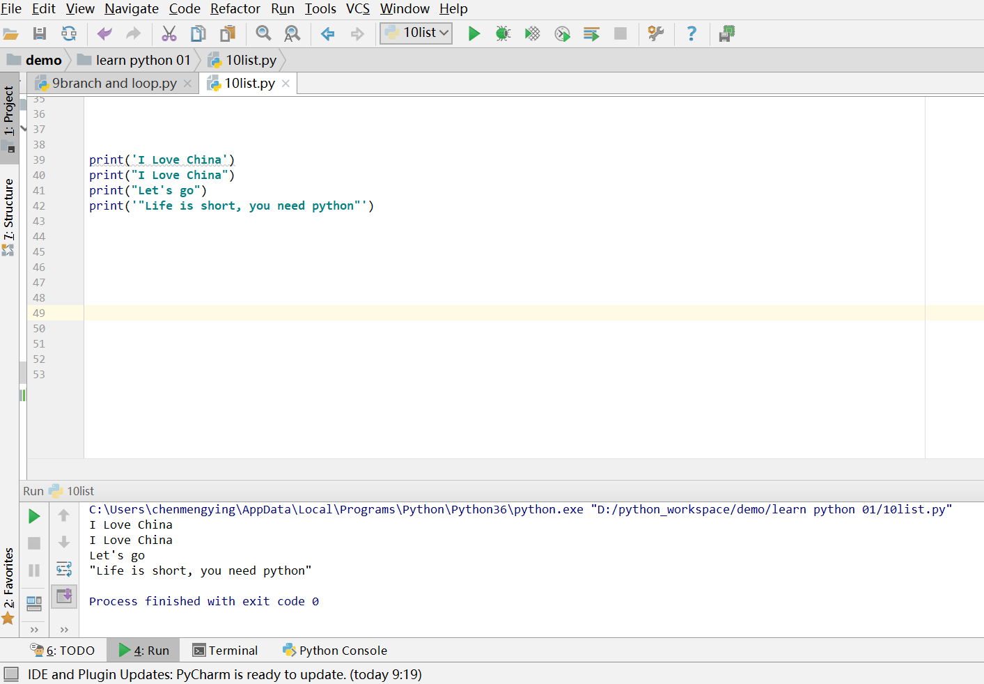Run 10list with green play icon in toolbar

point(474,33)
